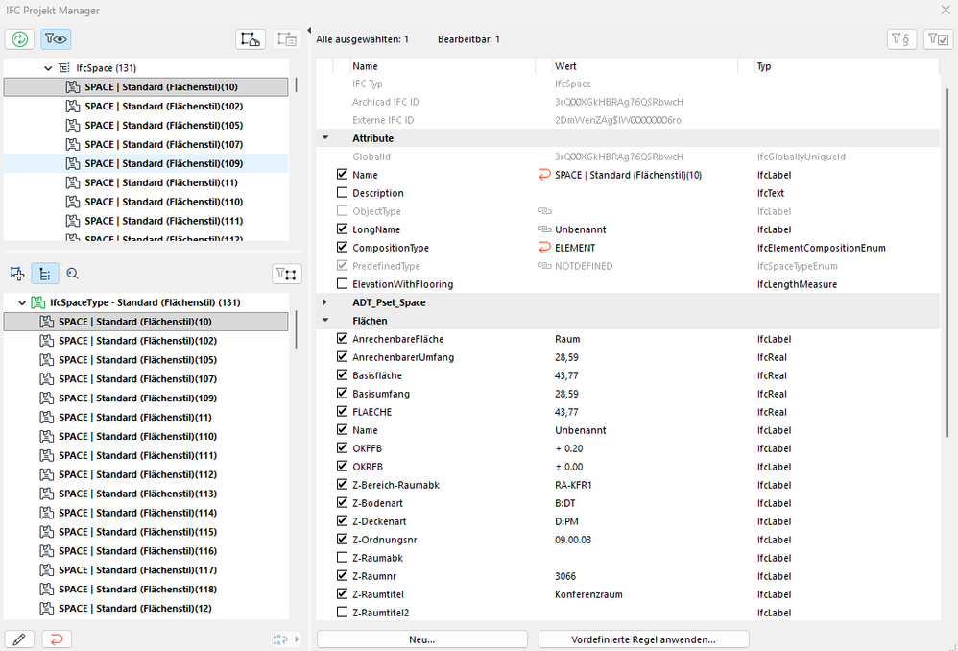958x651 pixels.
Task: Open the filter checked properties icon
Action: point(939,39)
